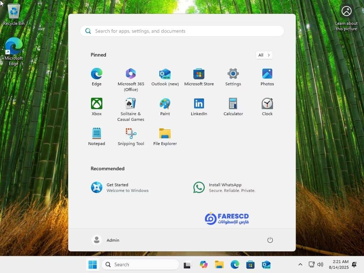The width and height of the screenshot is (364, 273).
Task: Launch the Snipping Tool
Action: (x=131, y=137)
